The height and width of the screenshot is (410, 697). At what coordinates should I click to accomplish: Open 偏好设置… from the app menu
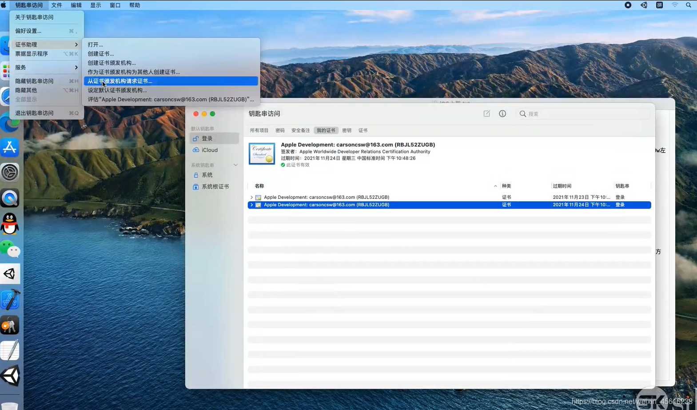47,31
